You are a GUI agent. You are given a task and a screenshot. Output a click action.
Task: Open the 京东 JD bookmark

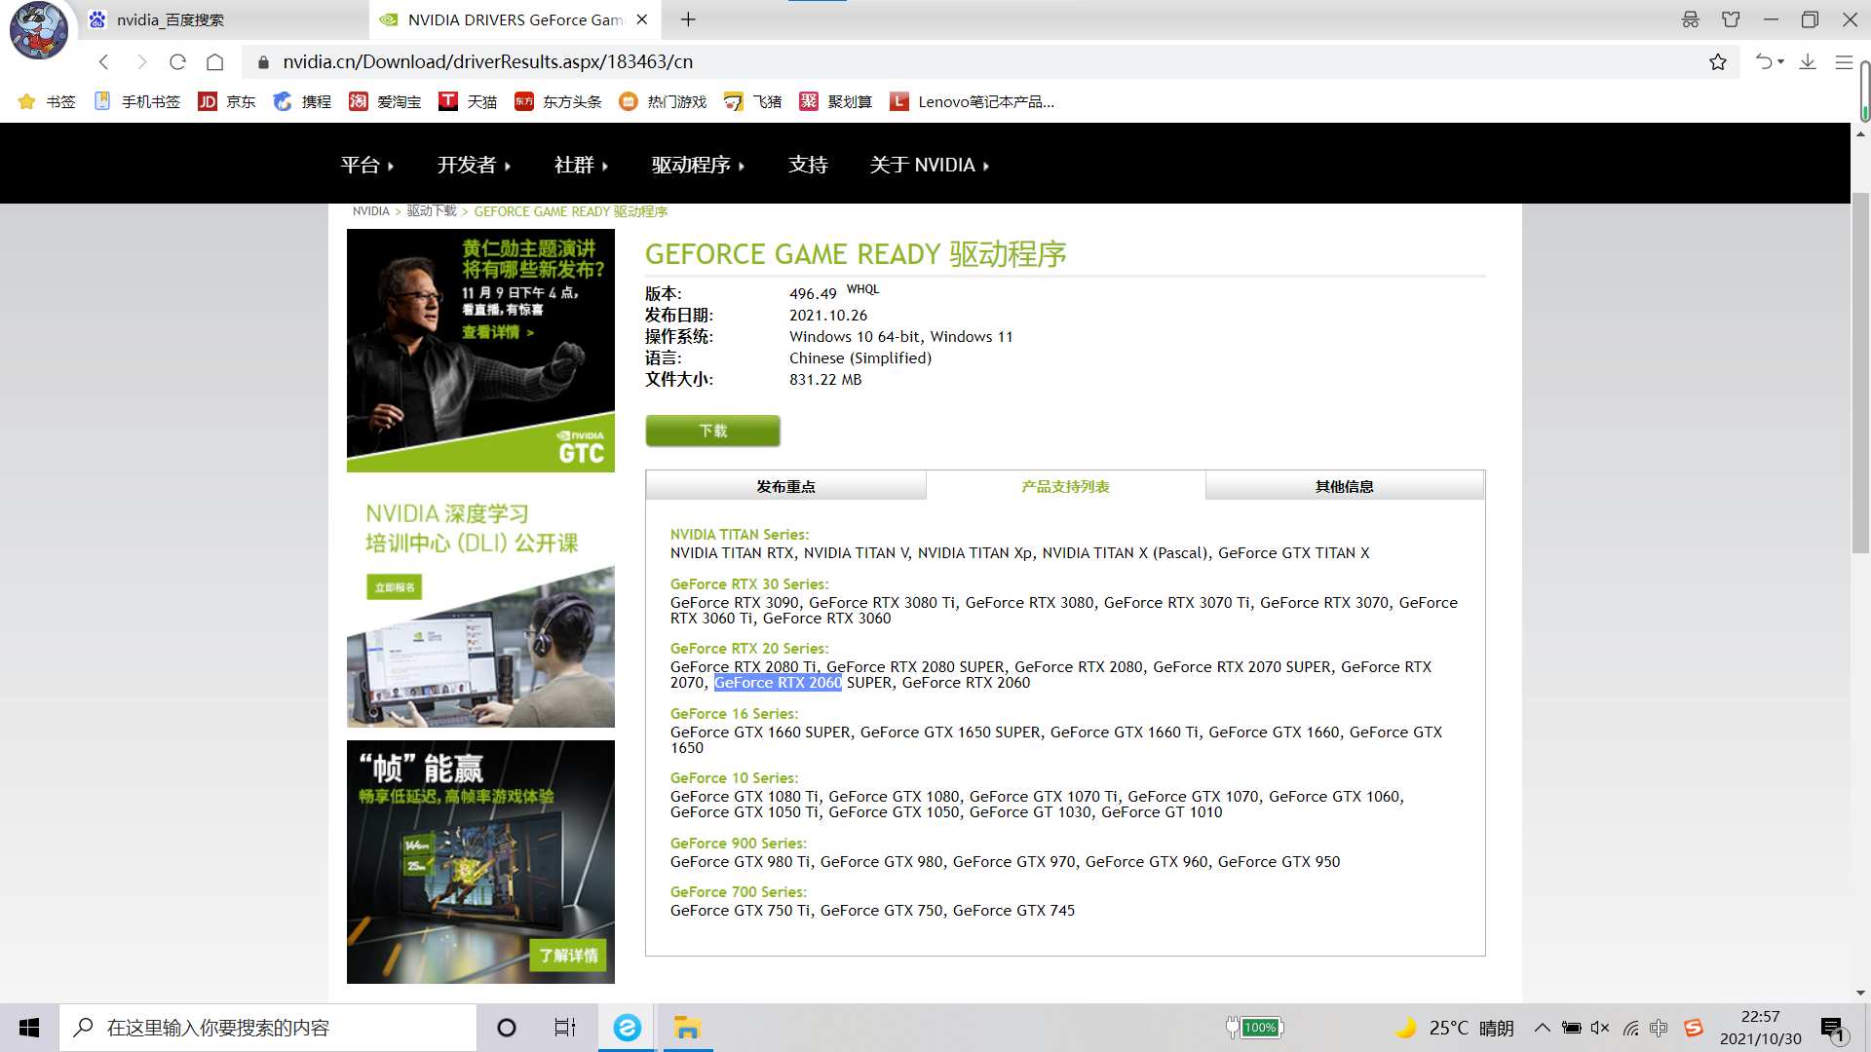click(226, 101)
